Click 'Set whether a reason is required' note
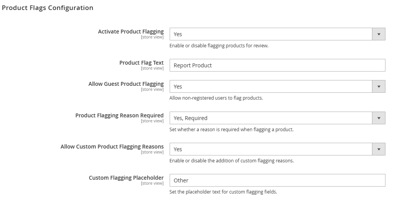Viewport: 397px width, 197px height. pos(232,130)
